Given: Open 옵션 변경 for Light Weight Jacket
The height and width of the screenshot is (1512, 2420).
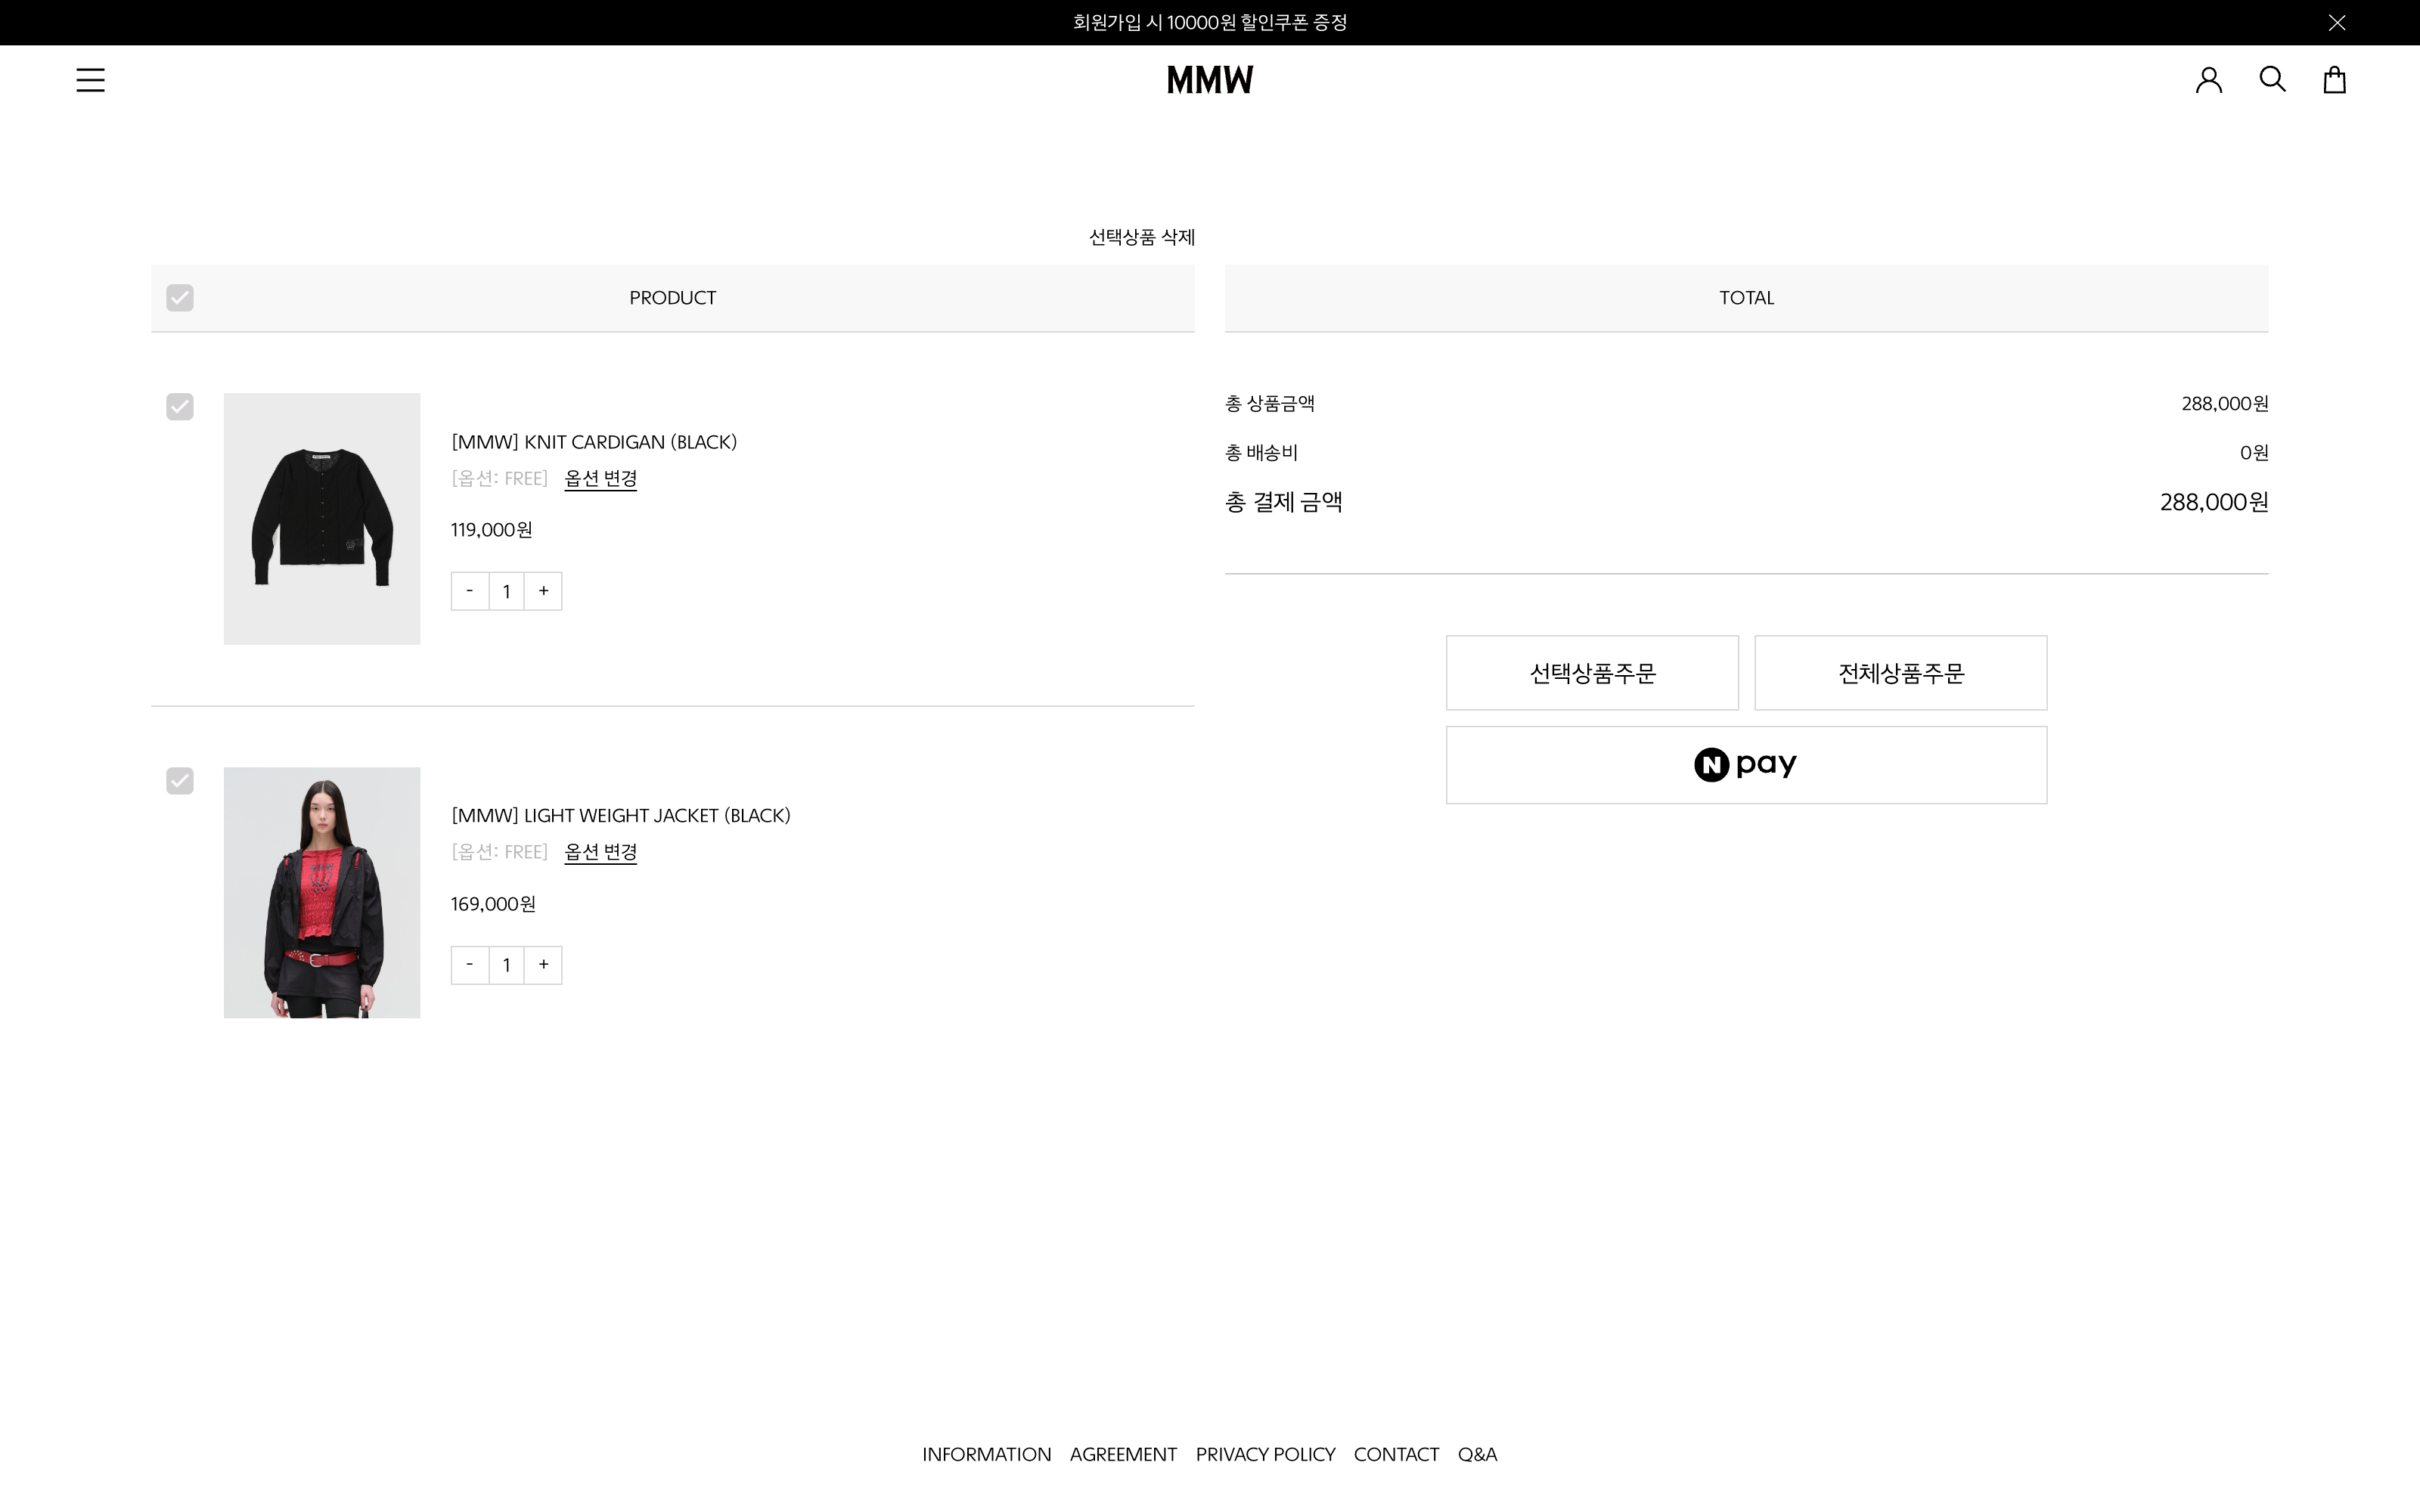Looking at the screenshot, I should point(600,852).
